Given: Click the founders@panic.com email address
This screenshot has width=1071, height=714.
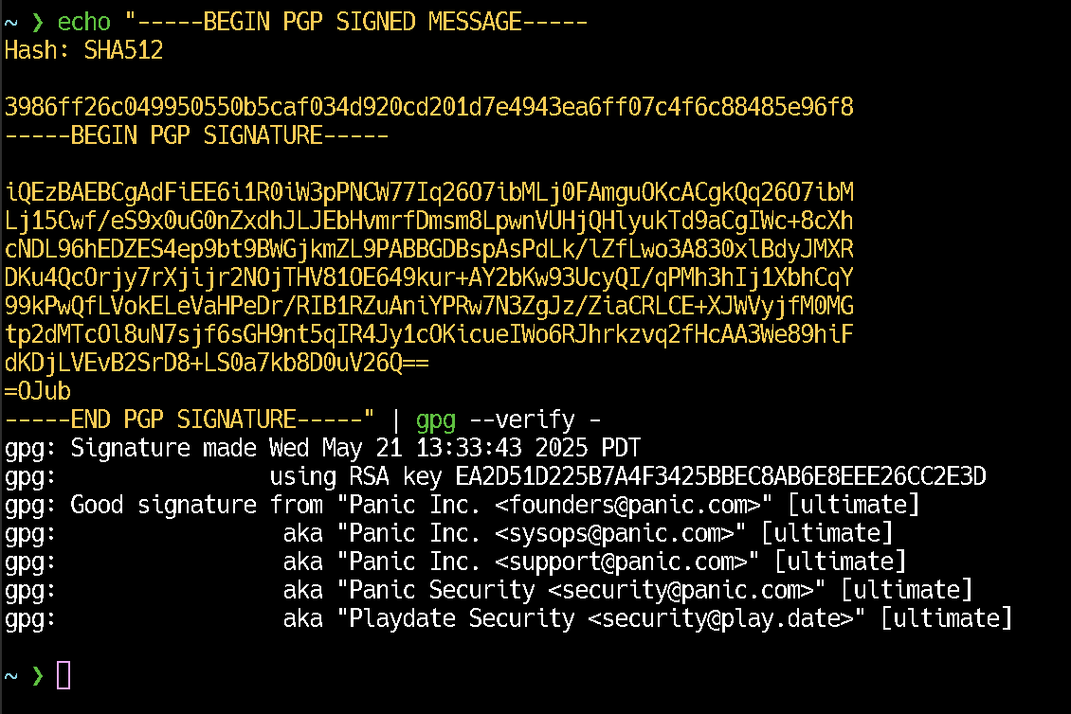Looking at the screenshot, I should (628, 505).
